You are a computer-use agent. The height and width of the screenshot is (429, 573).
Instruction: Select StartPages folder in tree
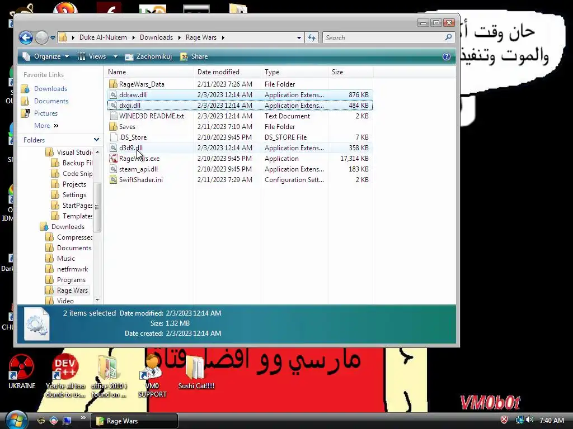72,205
